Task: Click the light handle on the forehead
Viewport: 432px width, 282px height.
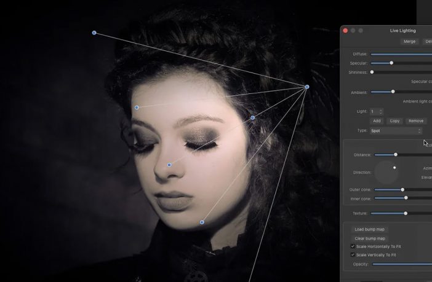Action: click(x=137, y=108)
